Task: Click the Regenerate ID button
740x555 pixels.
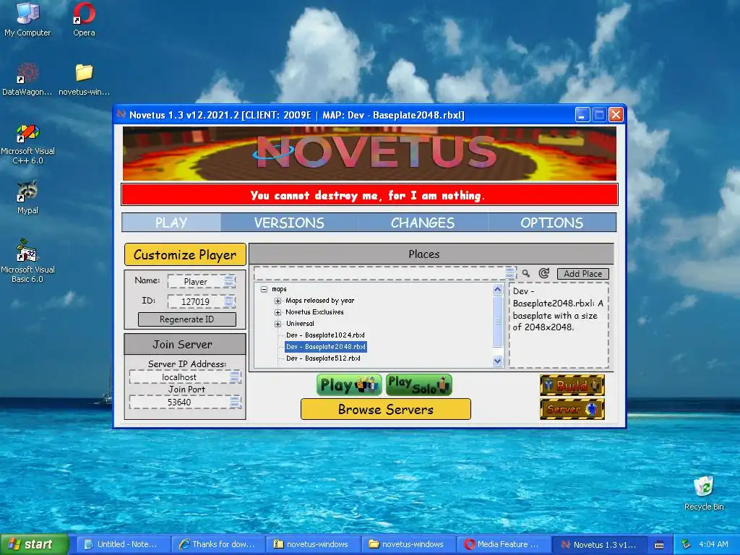Action: 187,319
